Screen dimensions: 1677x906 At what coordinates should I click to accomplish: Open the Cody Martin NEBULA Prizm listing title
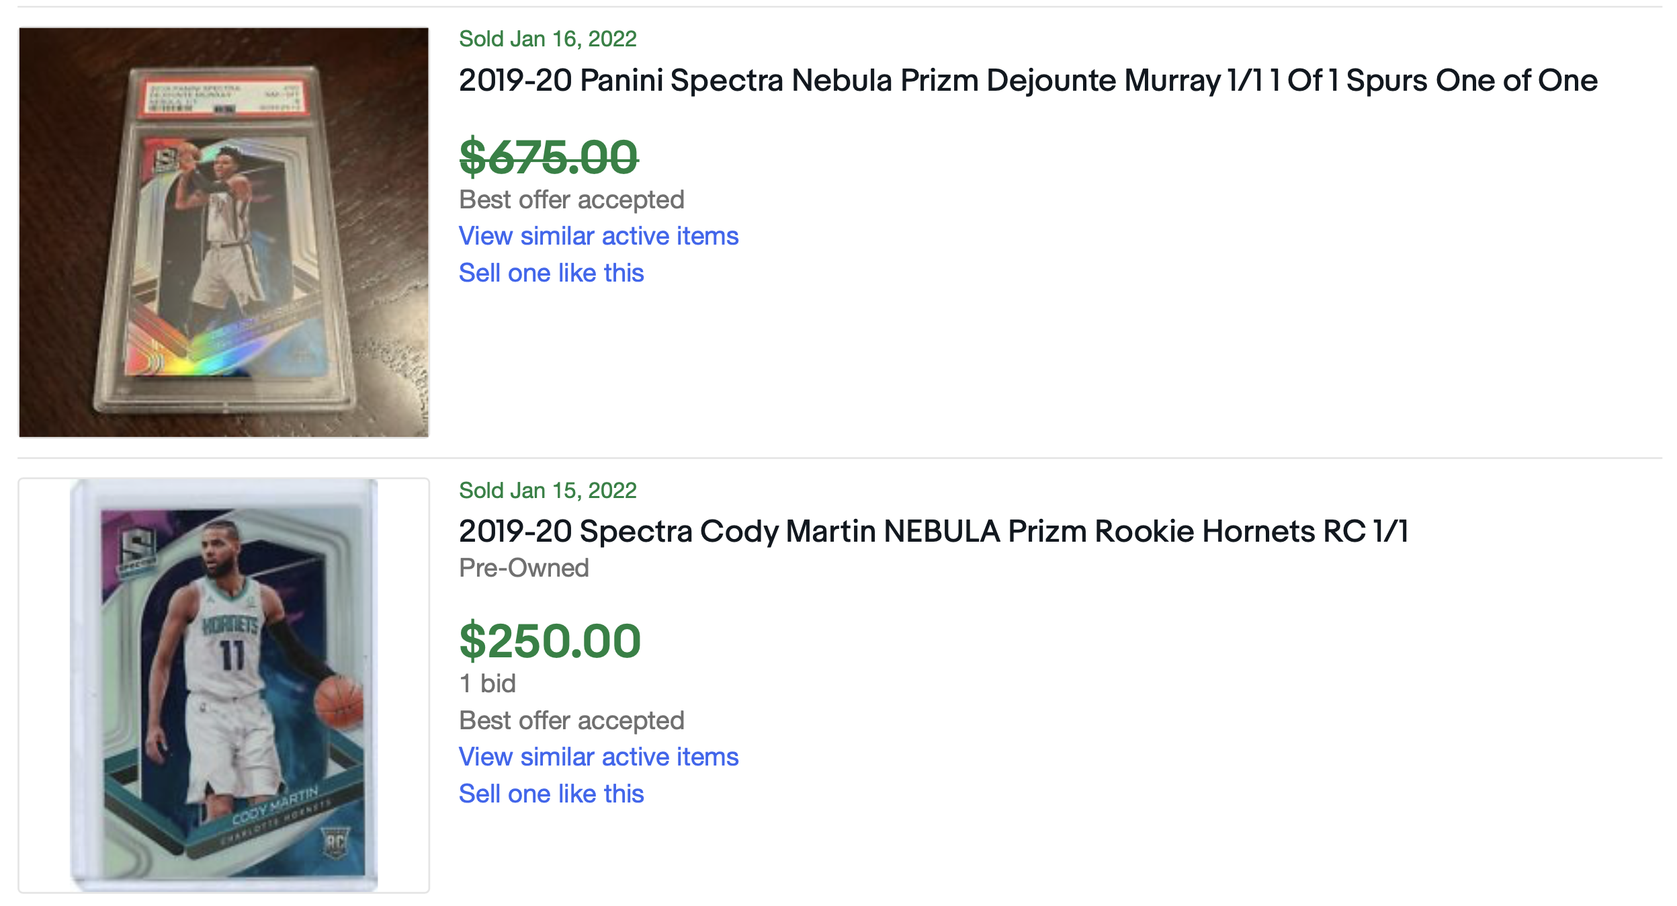[x=933, y=532]
